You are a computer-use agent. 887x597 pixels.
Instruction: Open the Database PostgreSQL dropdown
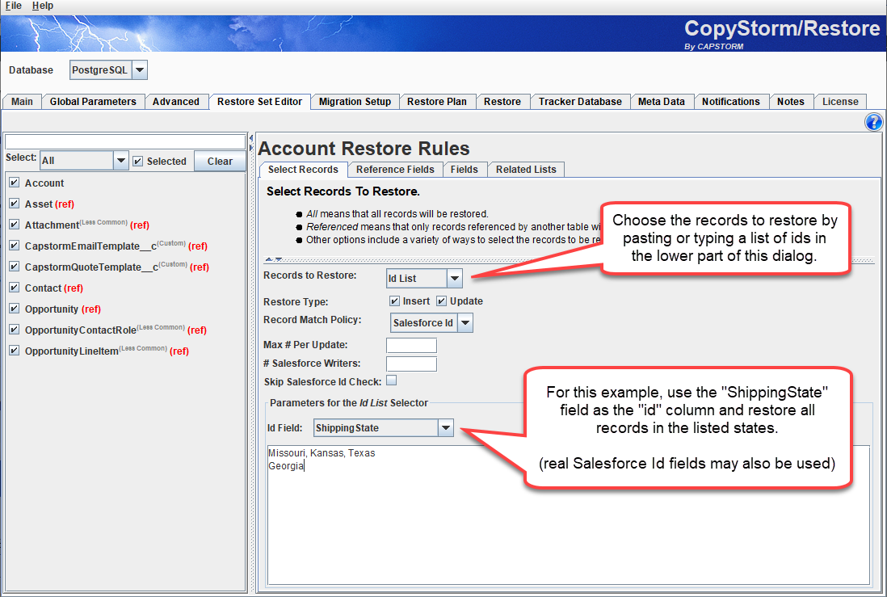point(108,70)
